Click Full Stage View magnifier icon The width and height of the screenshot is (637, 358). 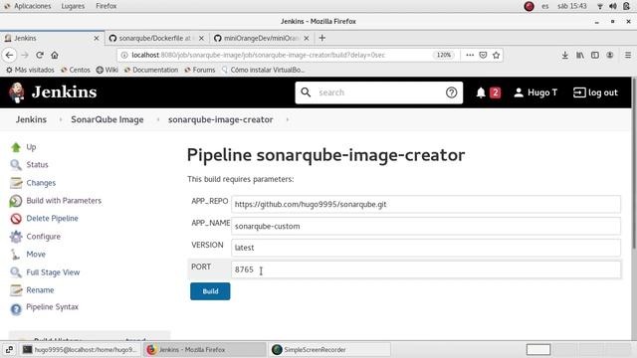pos(16,271)
